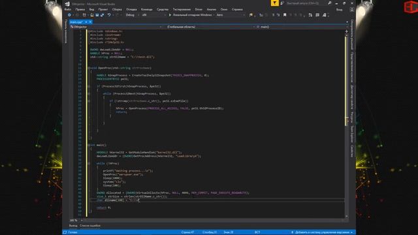Switch to the Список ошибок tab
The height and width of the screenshot is (235, 418).
90,226
